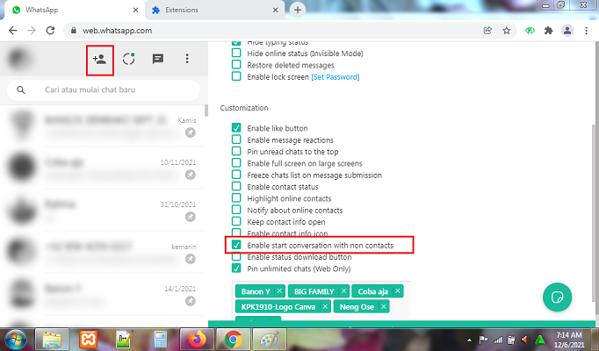Open the Extensions puzzle icon
599x351 pixels.
pyautogui.click(x=549, y=31)
